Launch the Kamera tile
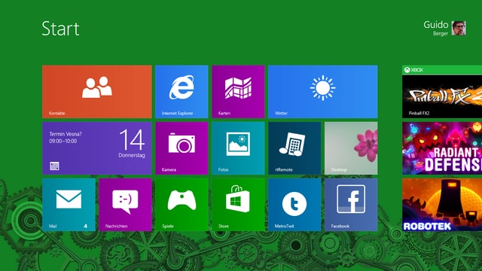This screenshot has width=482, height=271. 182,148
